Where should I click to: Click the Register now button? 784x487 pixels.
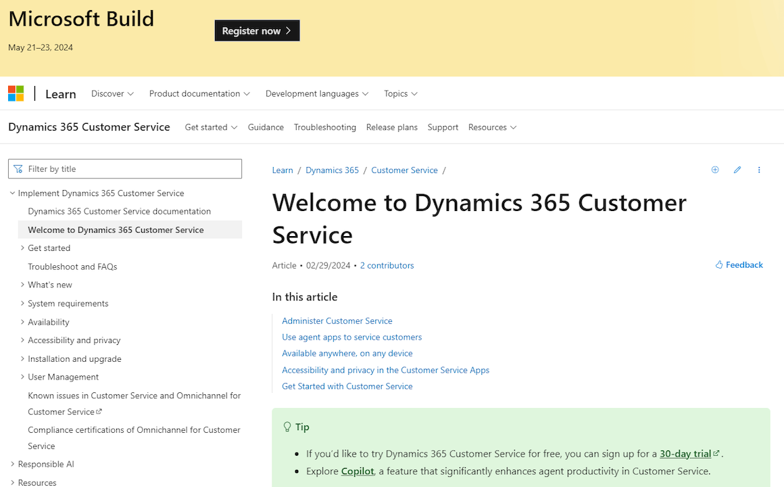click(x=257, y=30)
